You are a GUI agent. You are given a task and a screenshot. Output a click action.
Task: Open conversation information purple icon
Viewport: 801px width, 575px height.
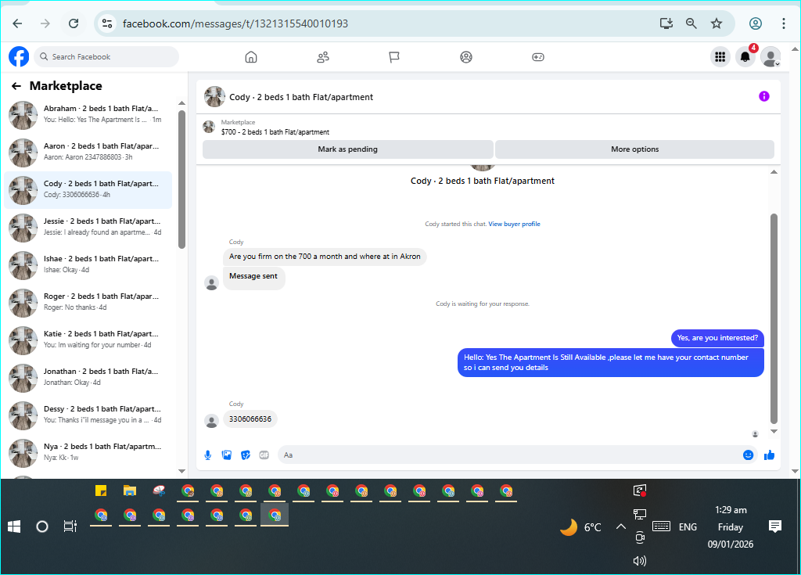[x=763, y=96]
